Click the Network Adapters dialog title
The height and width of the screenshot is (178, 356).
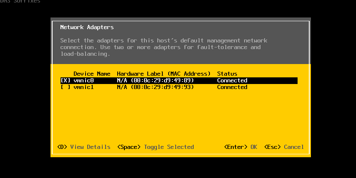[x=87, y=27]
